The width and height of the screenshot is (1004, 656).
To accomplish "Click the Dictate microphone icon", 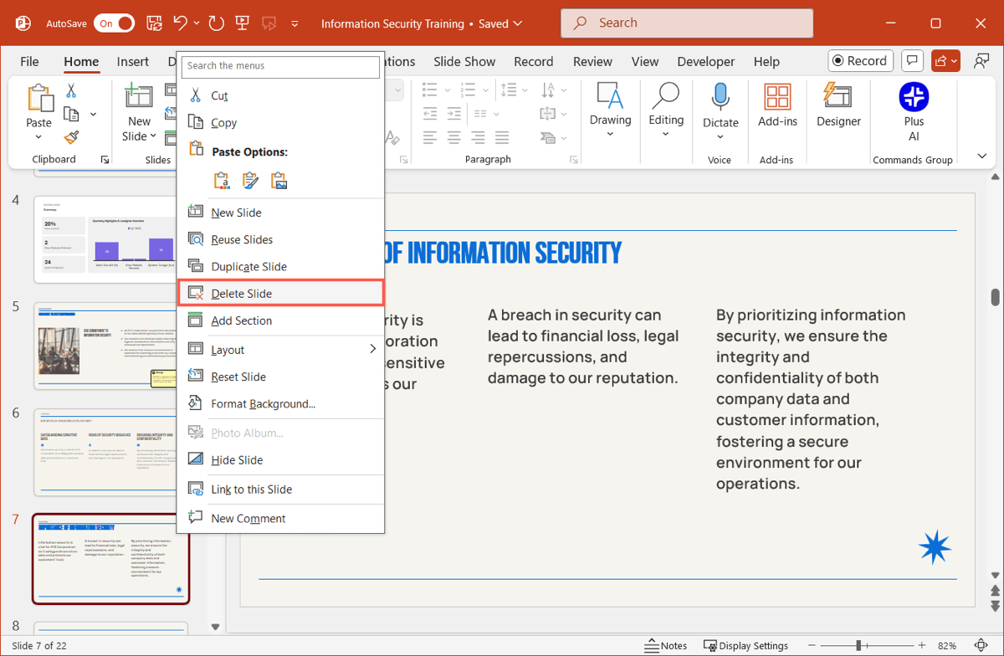I will coord(720,97).
